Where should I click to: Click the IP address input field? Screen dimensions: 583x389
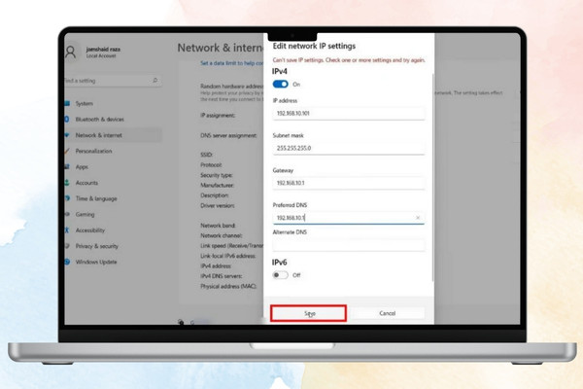(x=349, y=113)
